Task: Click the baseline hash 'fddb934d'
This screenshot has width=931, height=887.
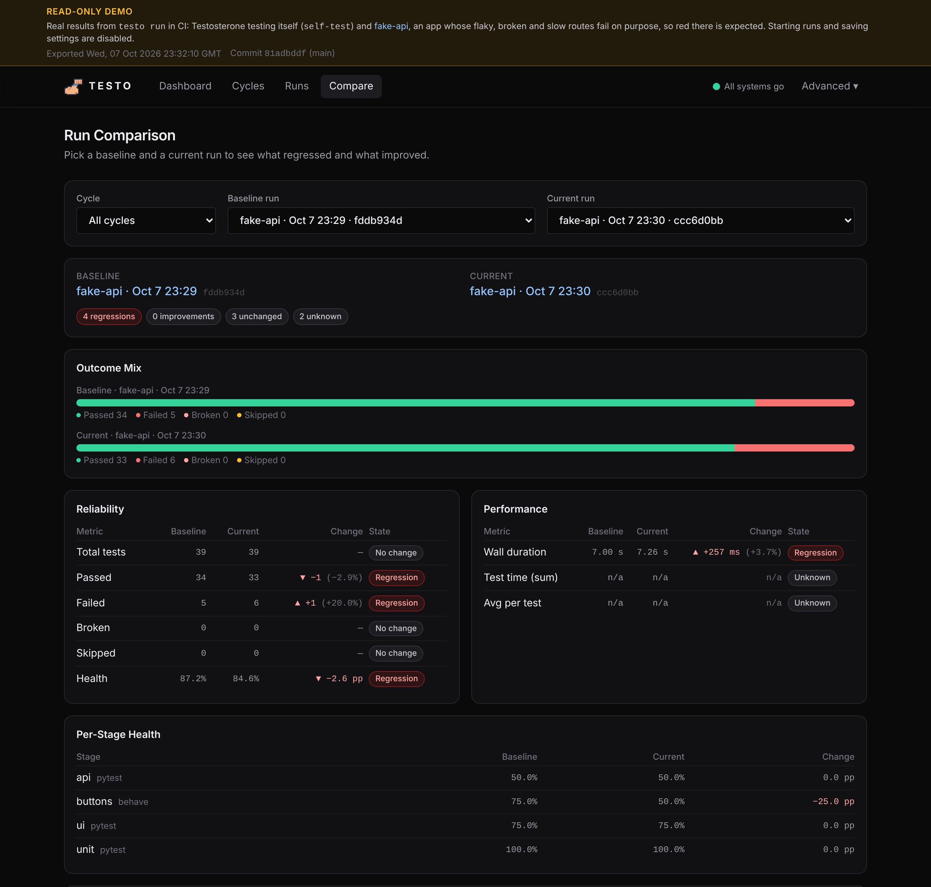Action: point(224,293)
